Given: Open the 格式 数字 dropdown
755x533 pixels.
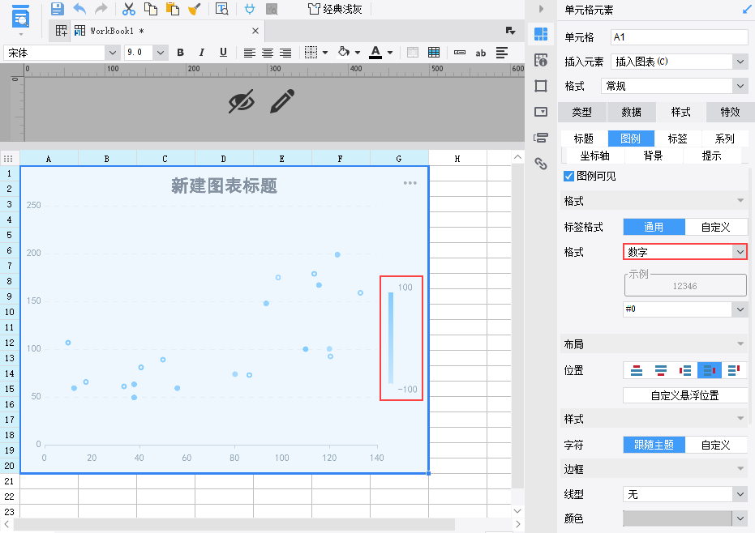Looking at the screenshot, I should click(684, 252).
